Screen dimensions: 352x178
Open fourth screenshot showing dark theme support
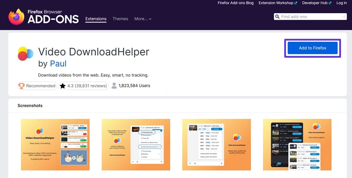point(297,145)
